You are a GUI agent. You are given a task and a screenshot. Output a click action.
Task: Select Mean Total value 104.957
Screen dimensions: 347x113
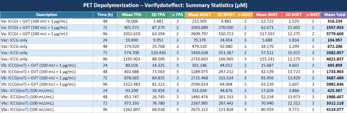tap(334, 40)
